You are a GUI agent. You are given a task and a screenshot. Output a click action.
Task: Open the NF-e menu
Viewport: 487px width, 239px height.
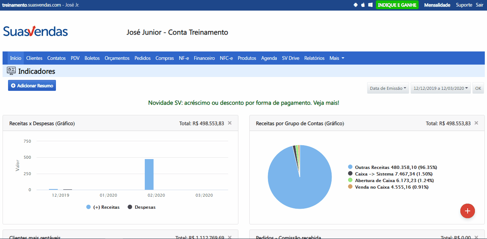coord(184,58)
